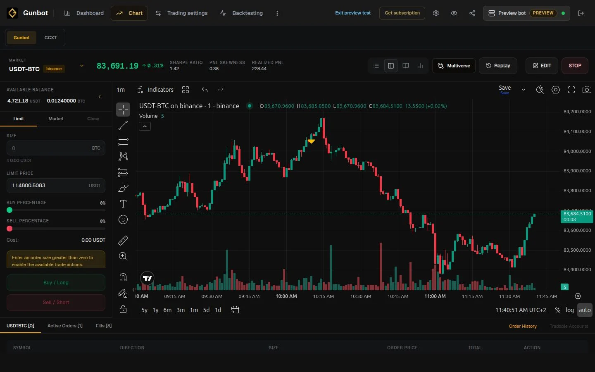595x372 pixels.
Task: Open the emoji sticker tool
Action: pos(123,219)
